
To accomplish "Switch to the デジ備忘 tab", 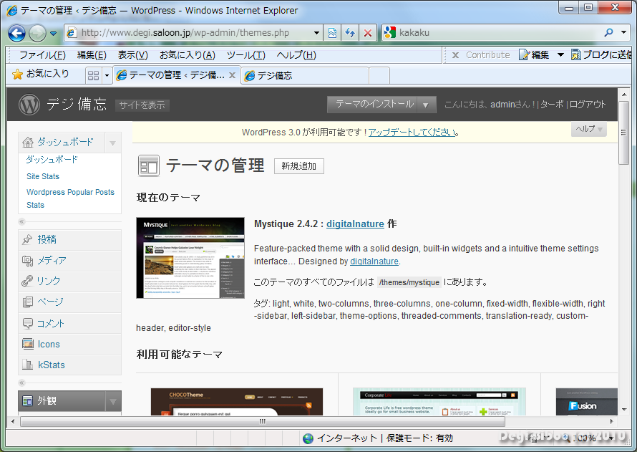I will click(x=305, y=76).
